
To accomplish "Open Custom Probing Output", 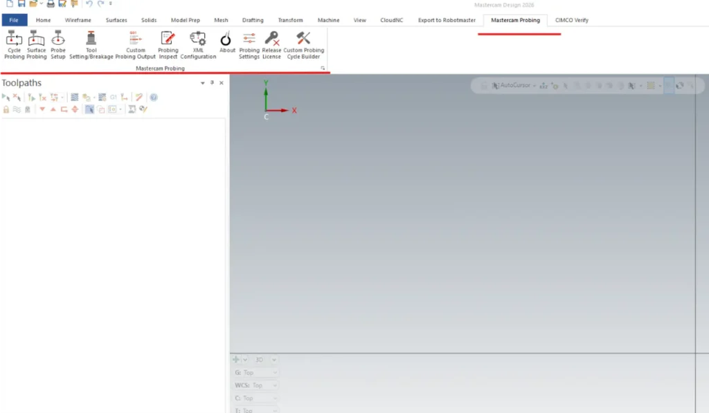I will [135, 45].
